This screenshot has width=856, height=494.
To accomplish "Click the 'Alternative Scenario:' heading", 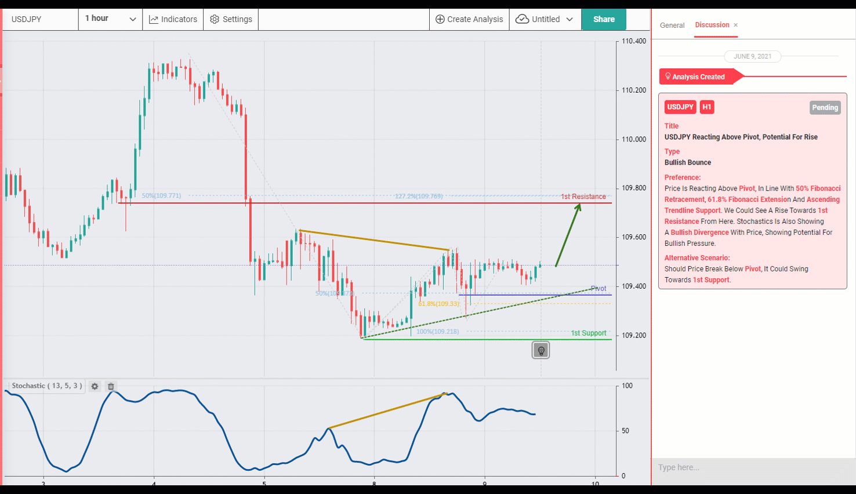I will click(697, 258).
